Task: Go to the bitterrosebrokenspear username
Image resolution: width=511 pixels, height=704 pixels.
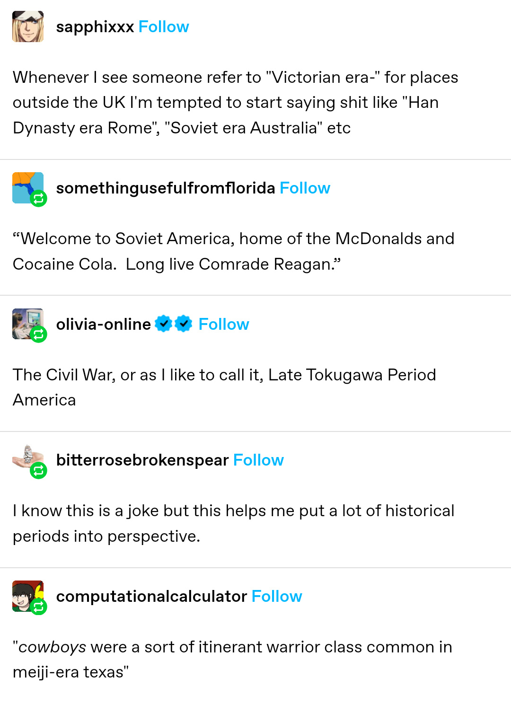Action: [x=142, y=460]
